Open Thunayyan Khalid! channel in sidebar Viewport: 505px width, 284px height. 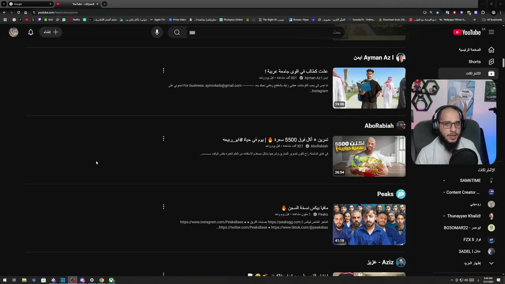click(468, 216)
